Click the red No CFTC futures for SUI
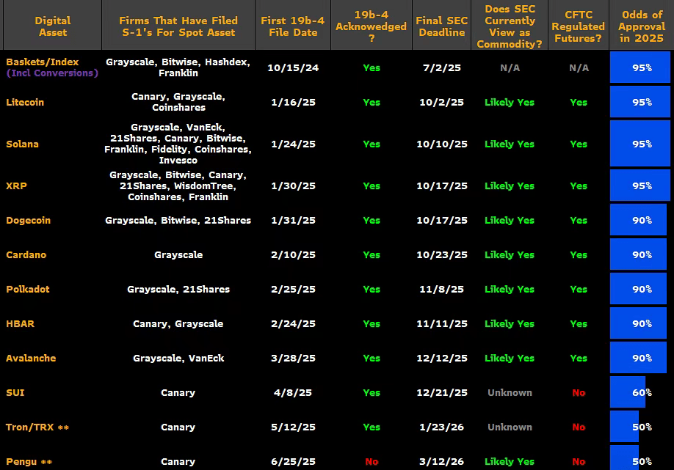674x470 pixels. pos(579,393)
